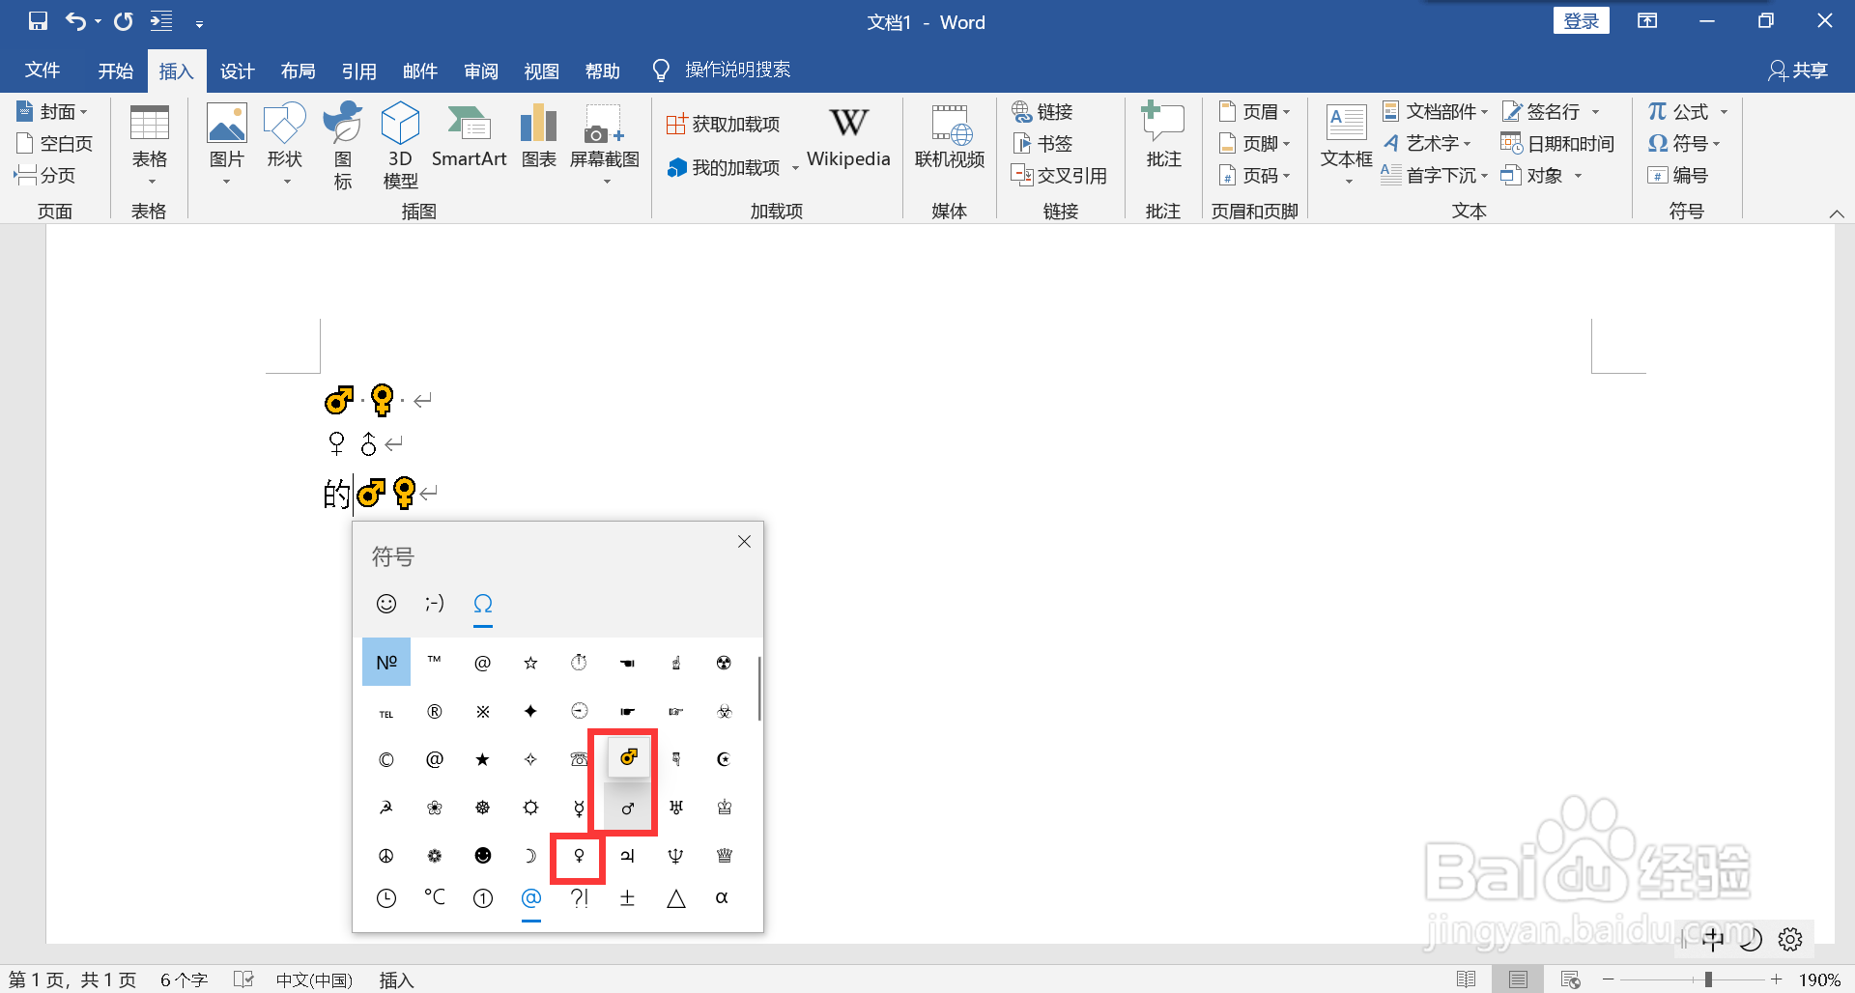Insert the plain male ♂ symbol

pos(628,808)
